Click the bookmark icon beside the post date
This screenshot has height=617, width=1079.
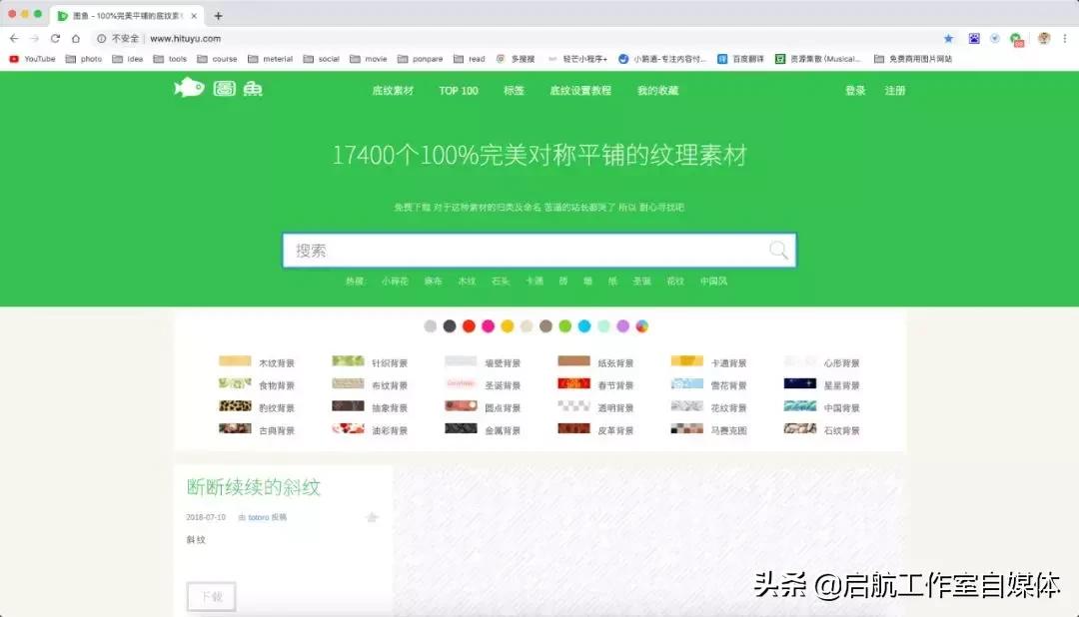(372, 518)
